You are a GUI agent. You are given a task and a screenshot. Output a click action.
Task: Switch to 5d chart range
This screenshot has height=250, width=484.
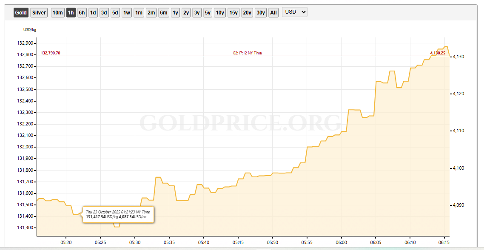(115, 13)
